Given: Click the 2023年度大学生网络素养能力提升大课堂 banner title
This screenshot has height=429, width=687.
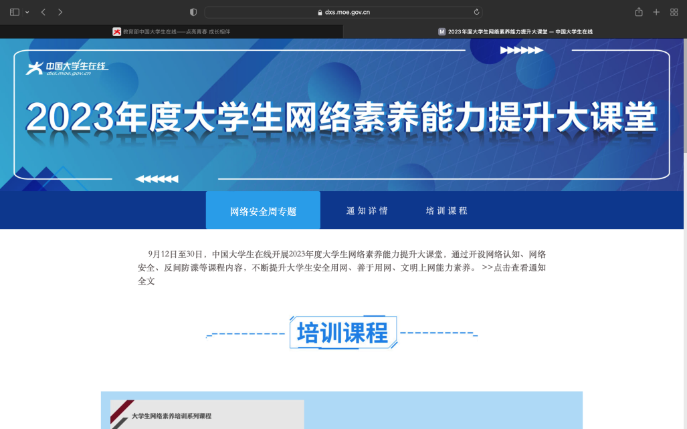Looking at the screenshot, I should tap(341, 118).
